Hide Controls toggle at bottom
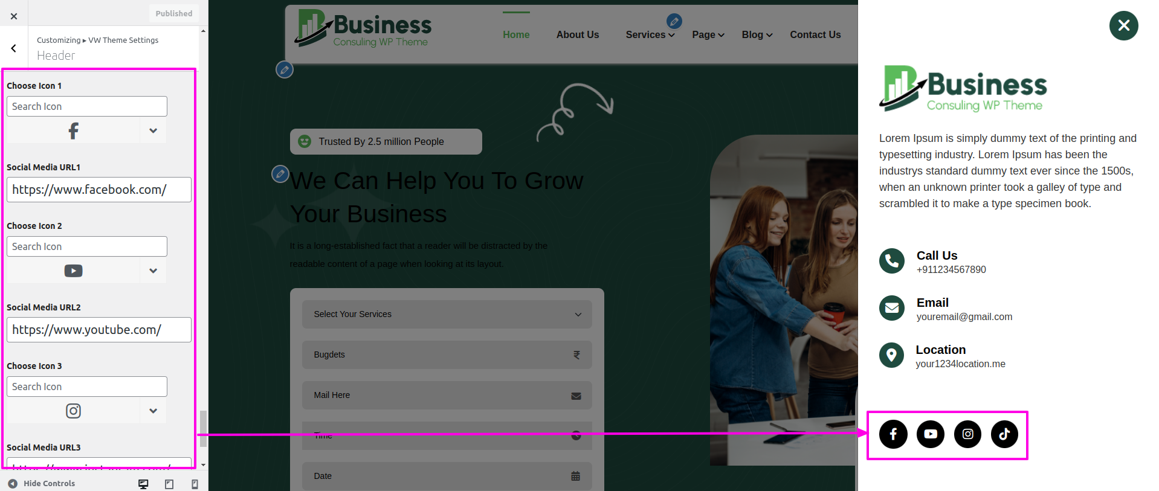 point(42,484)
